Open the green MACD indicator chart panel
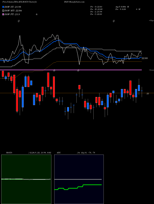Image resolution: width=154 pixels, height=204 pixels. [x=26, y=179]
